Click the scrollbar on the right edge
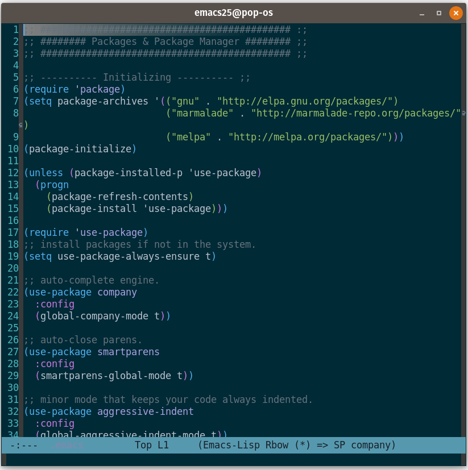Viewport: 468px width, 470px height. point(465,227)
